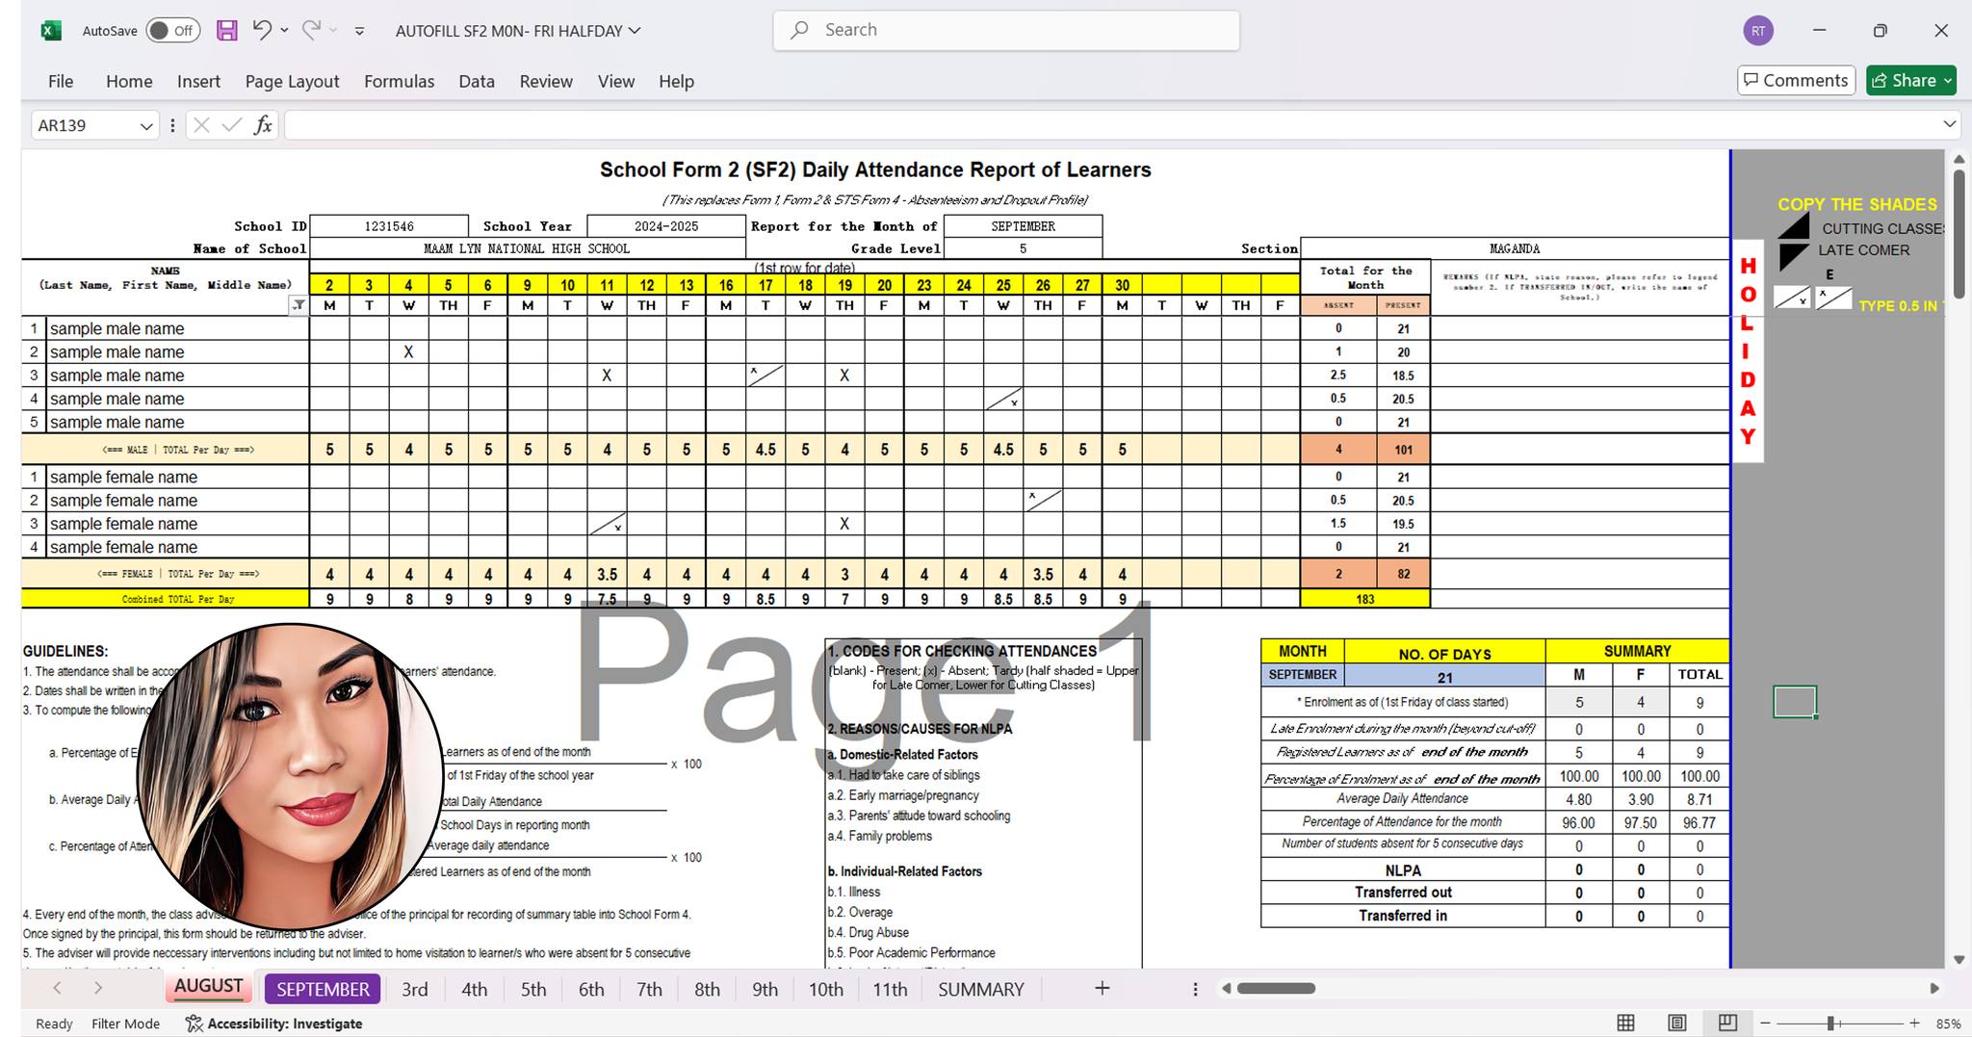
Task: Switch to the 8th sheet tab
Action: tap(707, 989)
